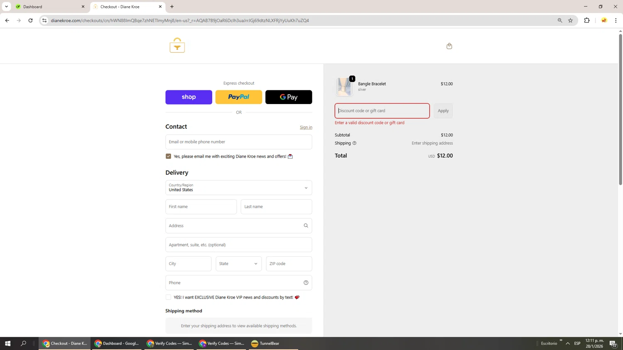Open the State dropdown
Viewport: 623px width, 350px height.
click(239, 264)
